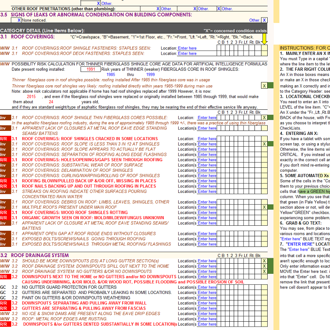Click 'Enter here' for Holes/Openings/Gaps Seen Through Roofing
Viewport: 330px width, 330px height.
point(207,160)
